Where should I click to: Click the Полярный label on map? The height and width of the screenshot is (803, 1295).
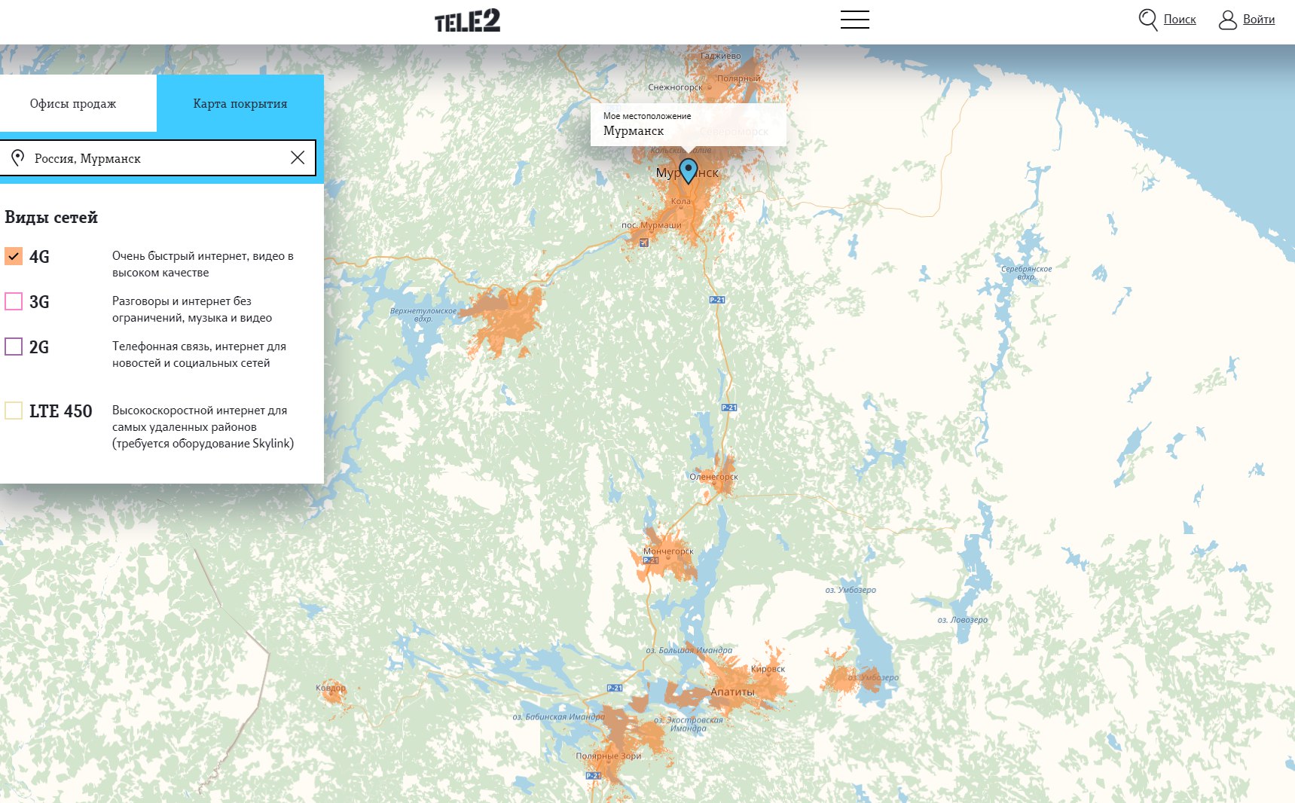pos(738,78)
